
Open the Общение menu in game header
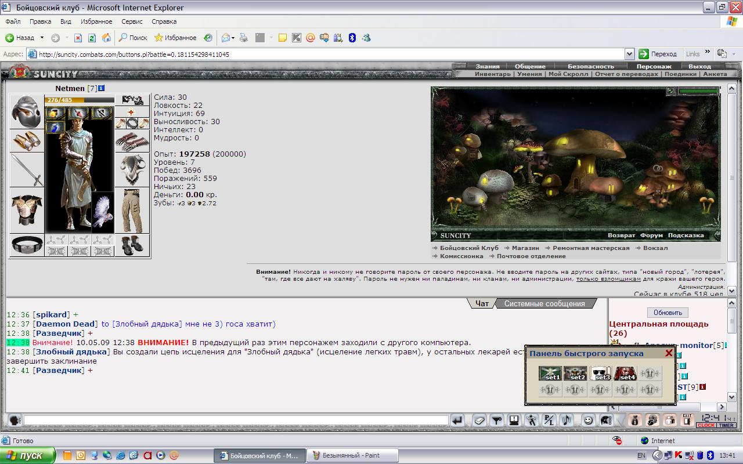[530, 66]
